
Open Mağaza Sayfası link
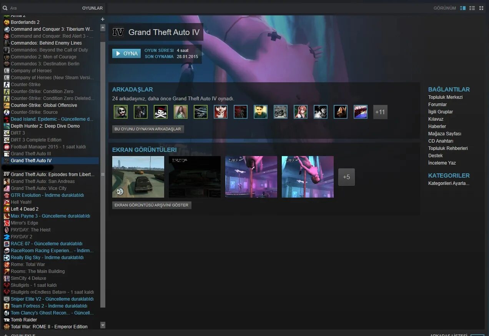click(444, 134)
